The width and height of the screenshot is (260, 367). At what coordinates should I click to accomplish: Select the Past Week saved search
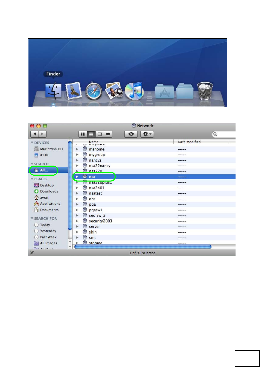[x=45, y=237]
